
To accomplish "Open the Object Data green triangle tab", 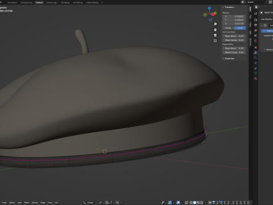I will (256, 73).
